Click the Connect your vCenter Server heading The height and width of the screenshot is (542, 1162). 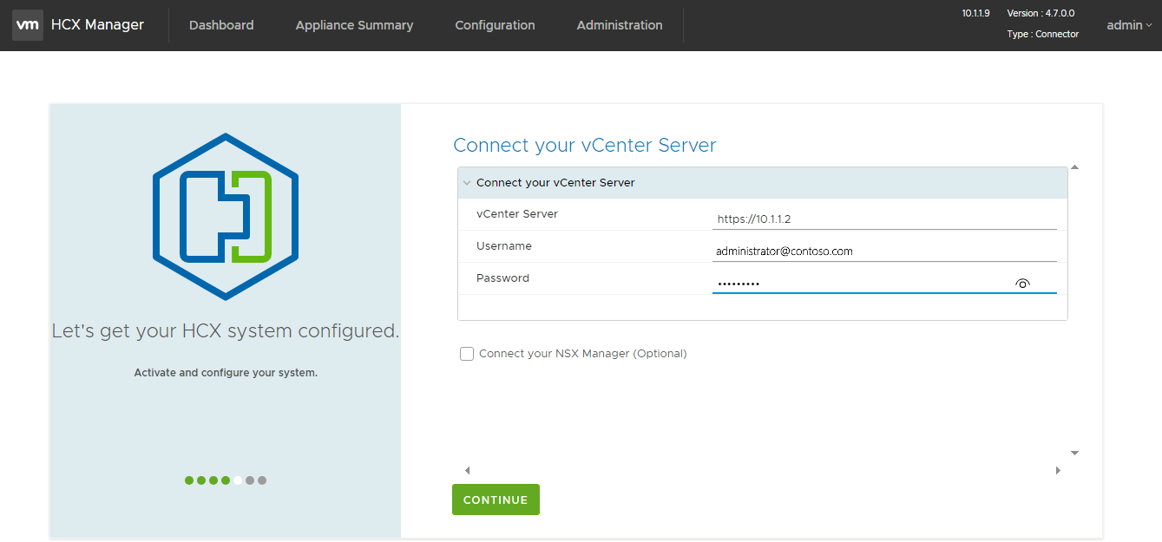585,145
